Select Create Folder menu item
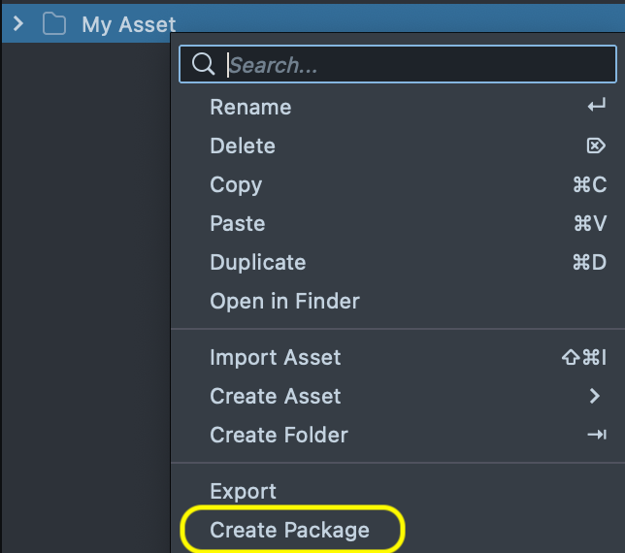The height and width of the screenshot is (553, 625). pos(279,435)
